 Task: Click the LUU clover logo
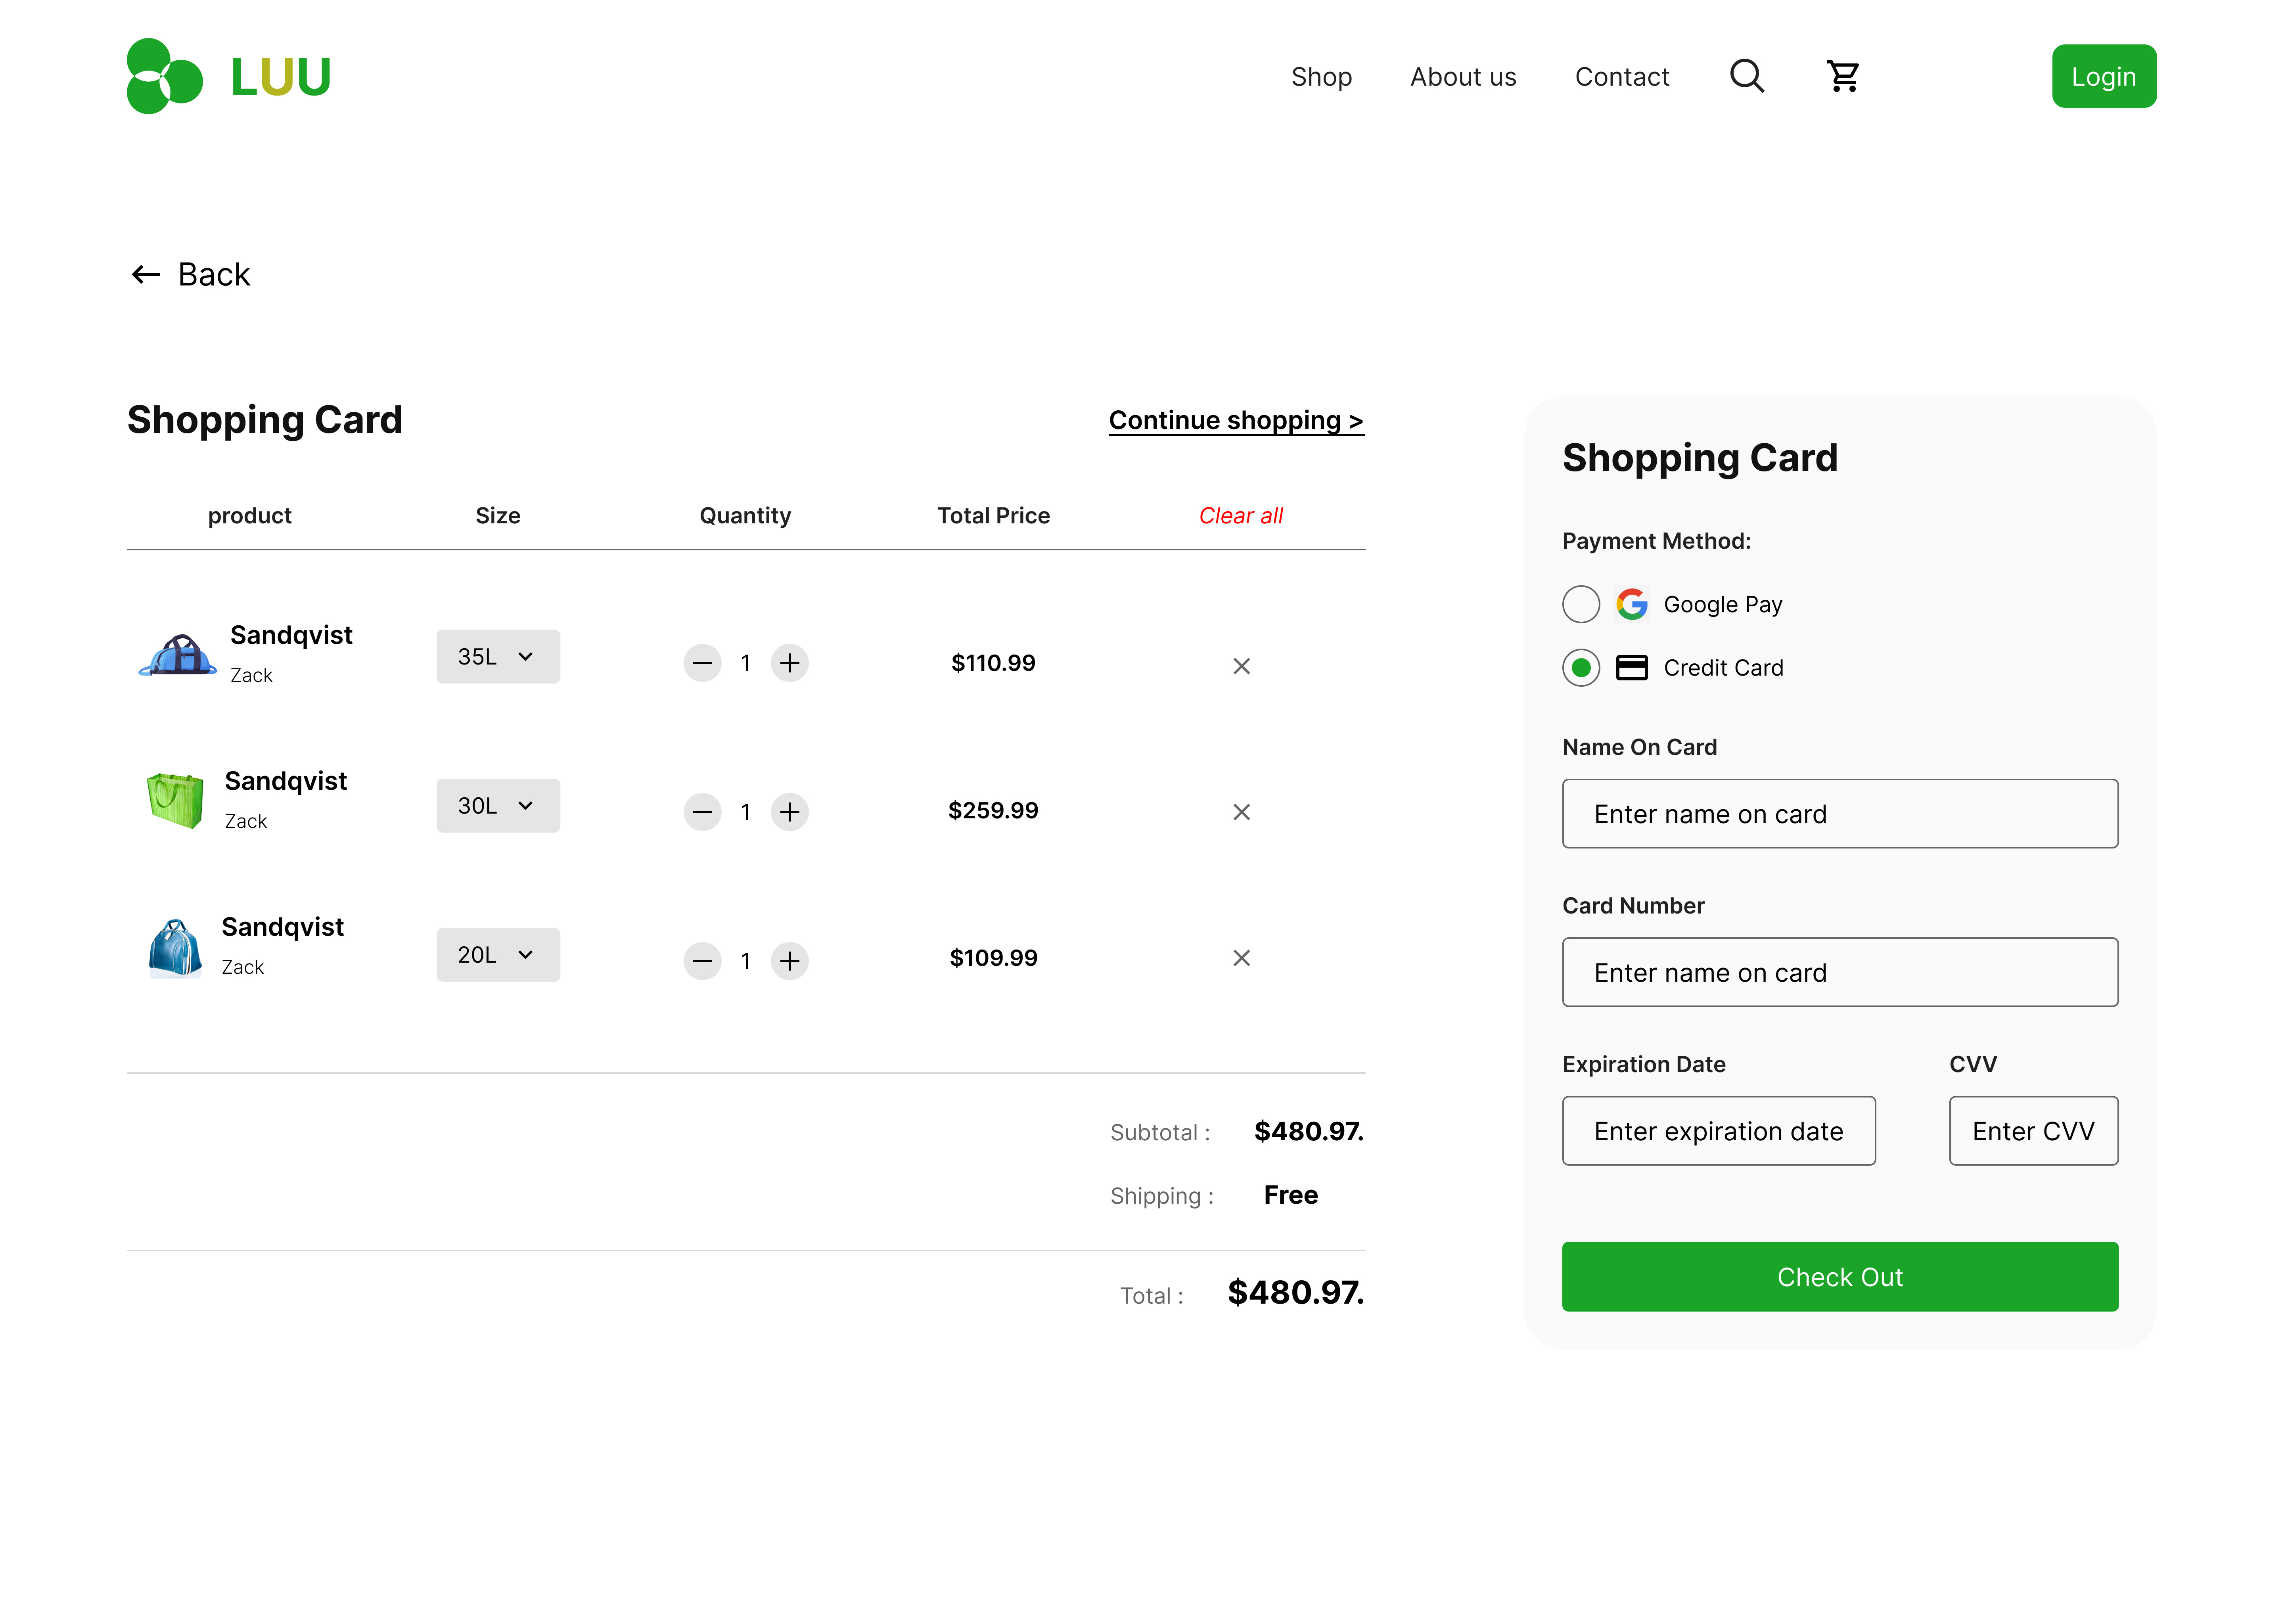click(164, 76)
